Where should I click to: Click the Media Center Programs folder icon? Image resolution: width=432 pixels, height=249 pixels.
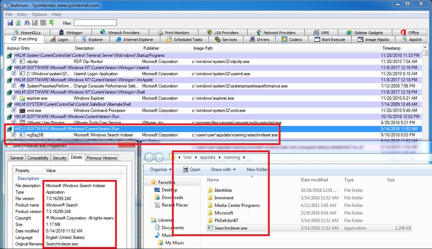point(210,205)
